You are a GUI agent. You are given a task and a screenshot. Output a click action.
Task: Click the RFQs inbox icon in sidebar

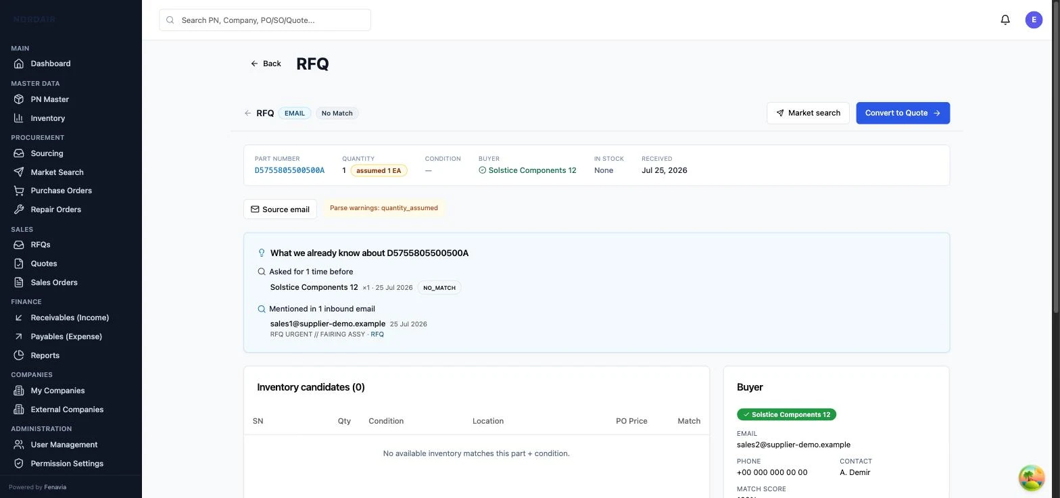pos(19,245)
